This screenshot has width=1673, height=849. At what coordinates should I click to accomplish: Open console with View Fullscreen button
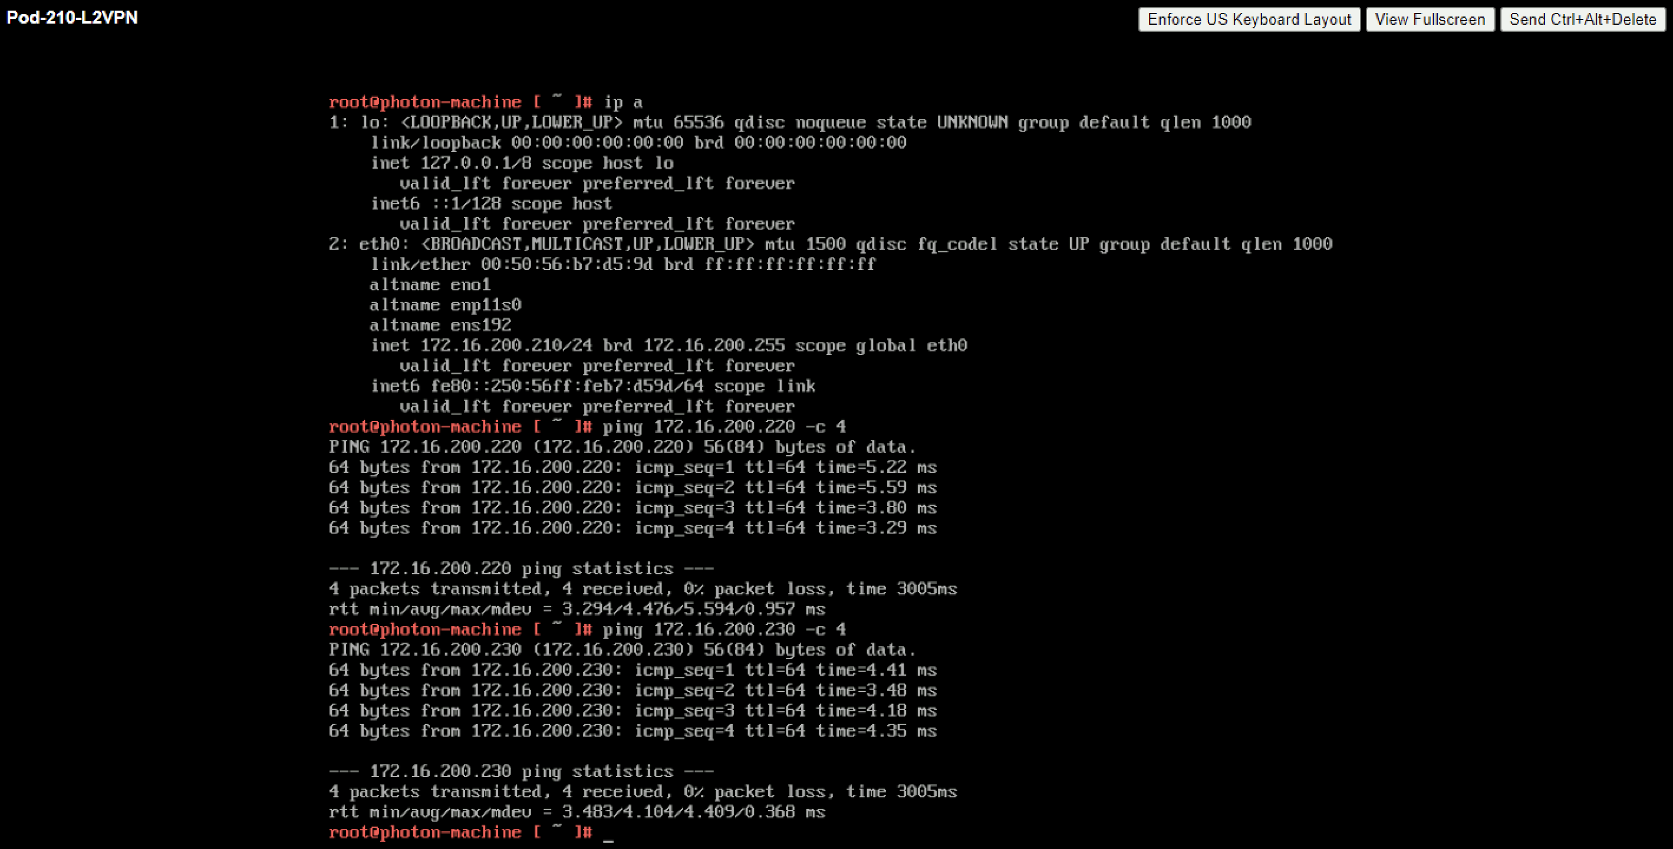(1430, 19)
